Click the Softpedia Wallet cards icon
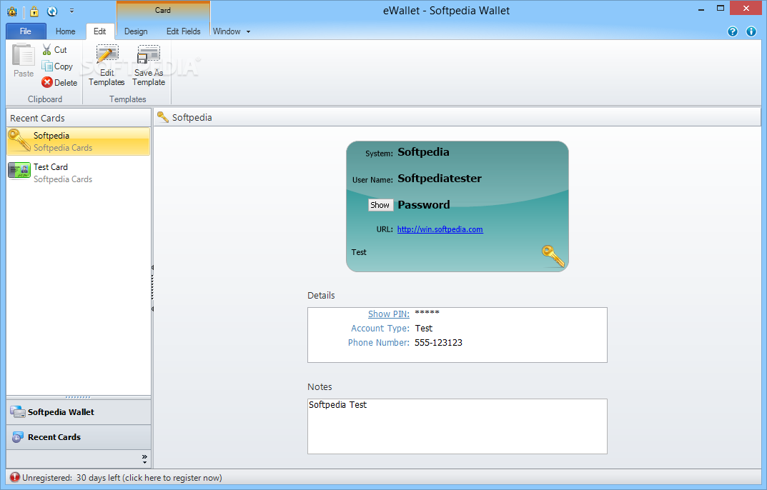The image size is (767, 490). [x=18, y=412]
